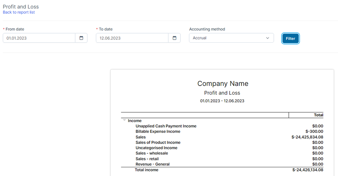Select the Revenue - General row
Screen dimensions: 338x176
[153, 164]
